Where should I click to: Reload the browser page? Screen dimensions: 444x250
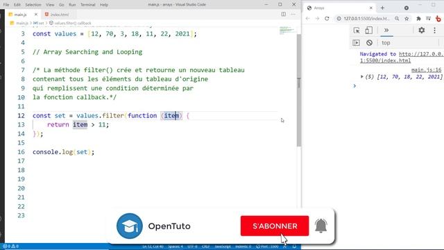click(327, 19)
